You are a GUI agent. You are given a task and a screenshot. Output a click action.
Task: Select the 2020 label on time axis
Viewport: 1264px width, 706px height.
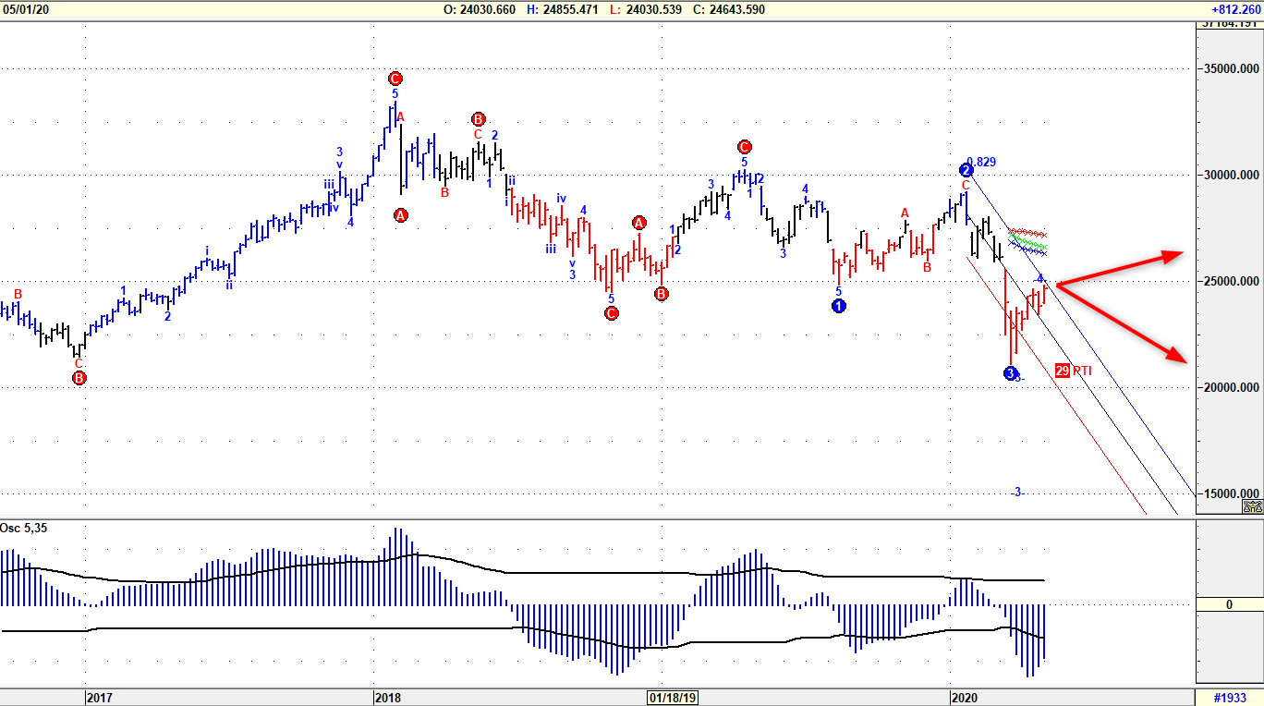[966, 698]
